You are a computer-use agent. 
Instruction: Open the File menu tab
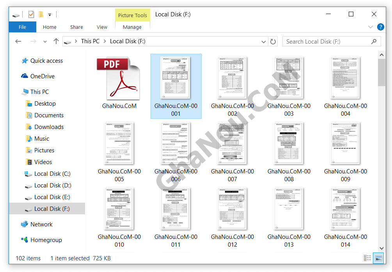point(23,27)
